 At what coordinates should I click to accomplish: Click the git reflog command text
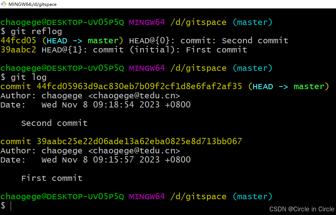point(36,31)
